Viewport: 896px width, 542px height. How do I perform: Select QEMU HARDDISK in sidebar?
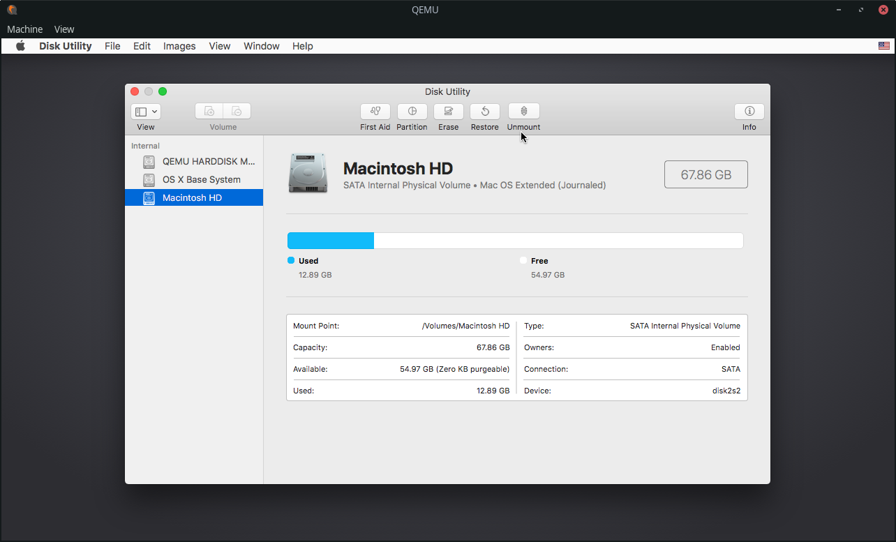pos(194,161)
